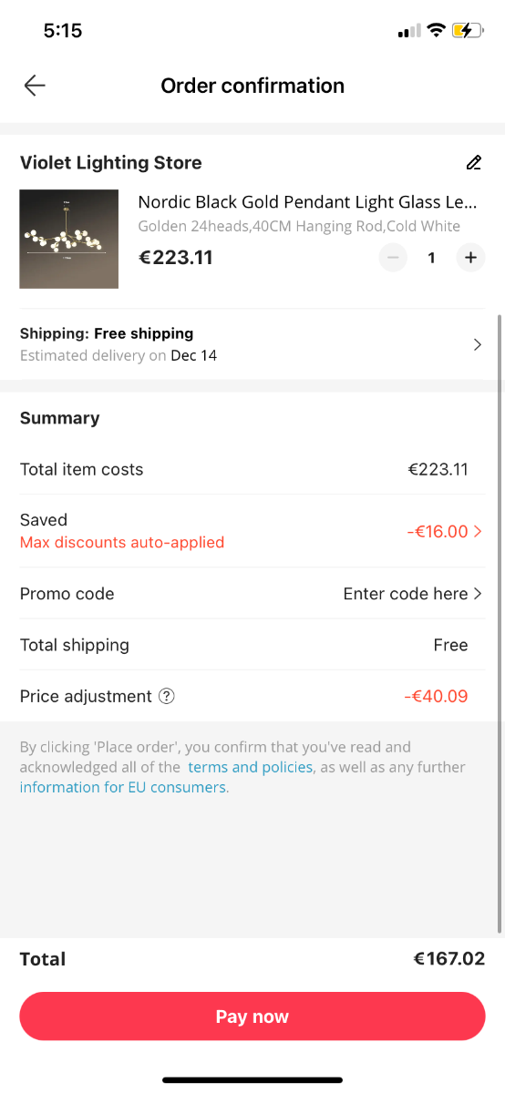
Task: Decrease quantity with the minus button
Action: tap(393, 258)
